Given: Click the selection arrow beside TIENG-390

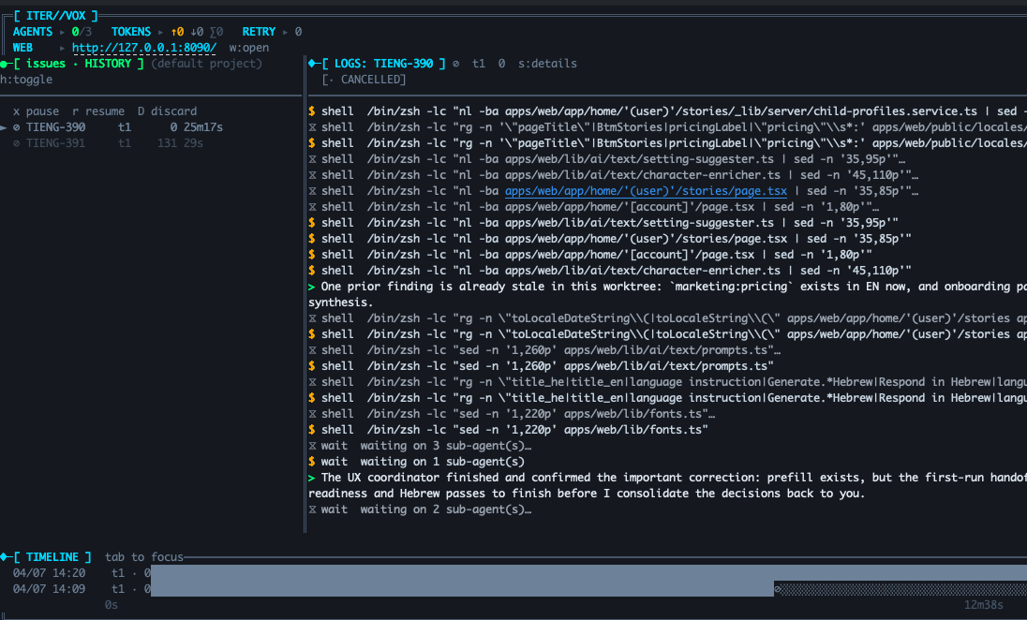Looking at the screenshot, I should pyautogui.click(x=5, y=127).
